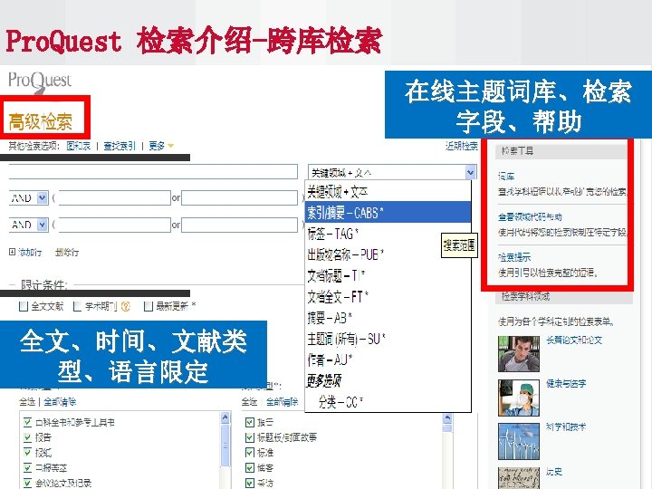Click the help icon beside 学术期刊

coord(126,307)
